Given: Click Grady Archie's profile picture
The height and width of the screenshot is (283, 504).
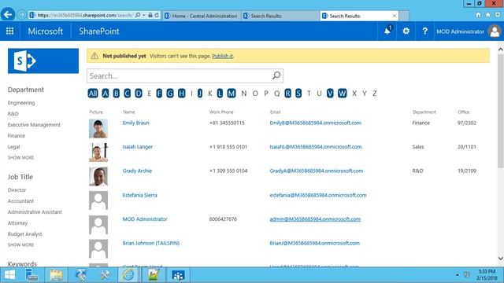Looking at the screenshot, I should tap(98, 176).
